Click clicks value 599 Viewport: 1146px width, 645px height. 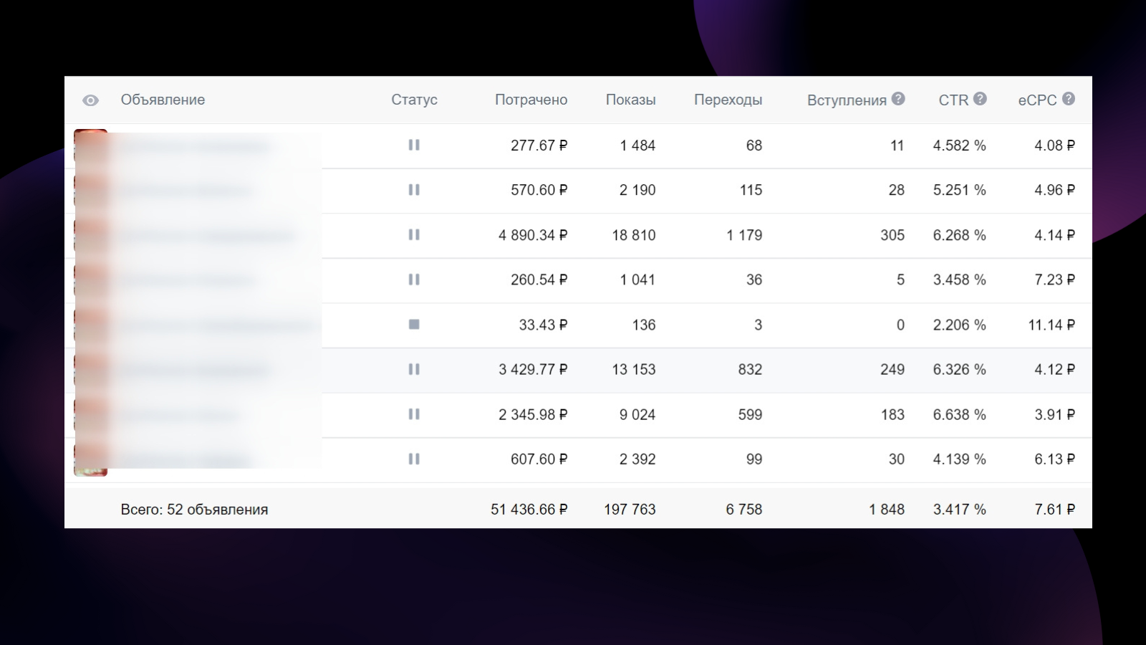(750, 414)
